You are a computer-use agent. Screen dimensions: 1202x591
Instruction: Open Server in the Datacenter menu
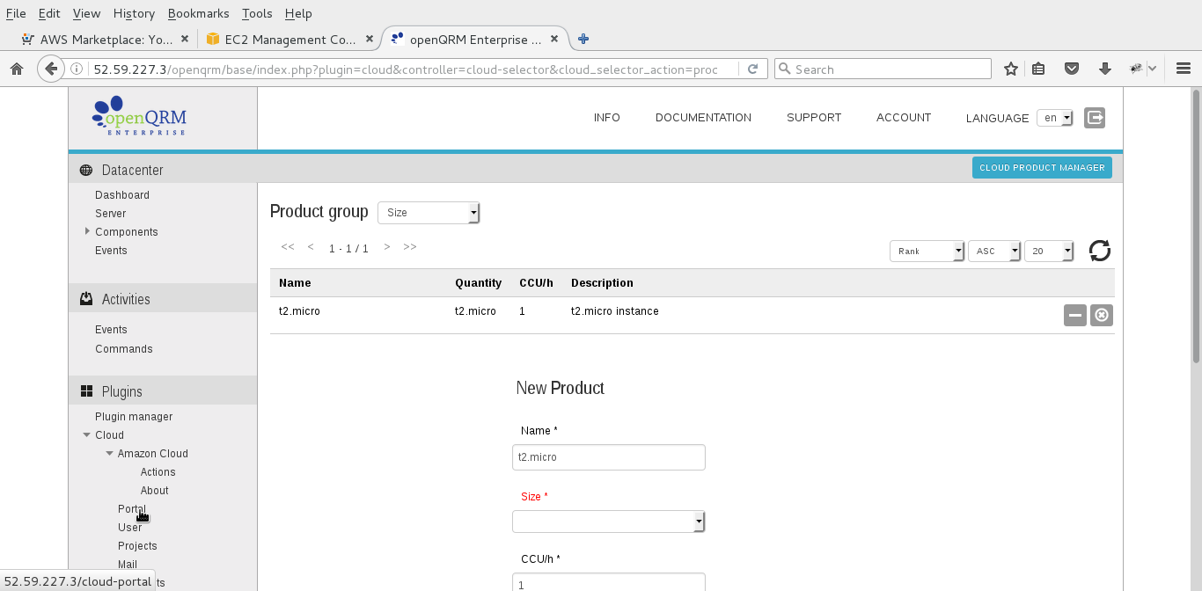tap(111, 214)
